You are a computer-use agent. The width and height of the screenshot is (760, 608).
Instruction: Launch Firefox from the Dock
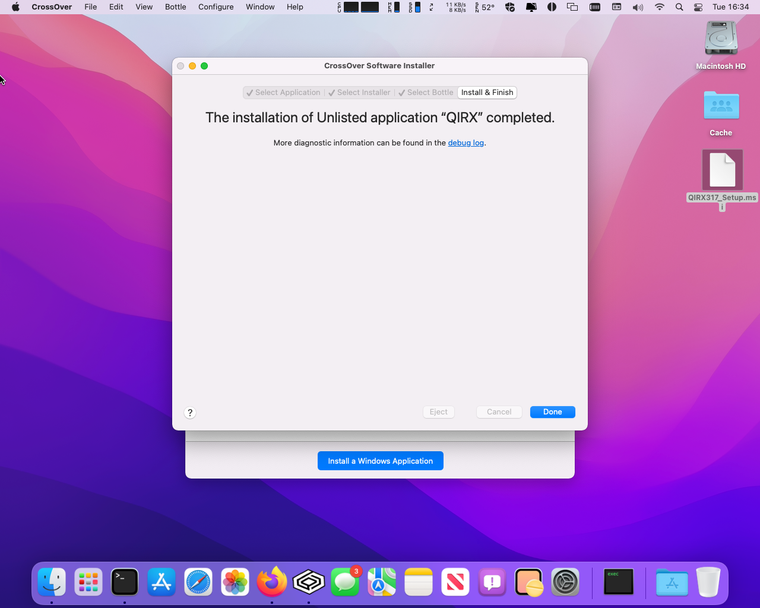[272, 582]
